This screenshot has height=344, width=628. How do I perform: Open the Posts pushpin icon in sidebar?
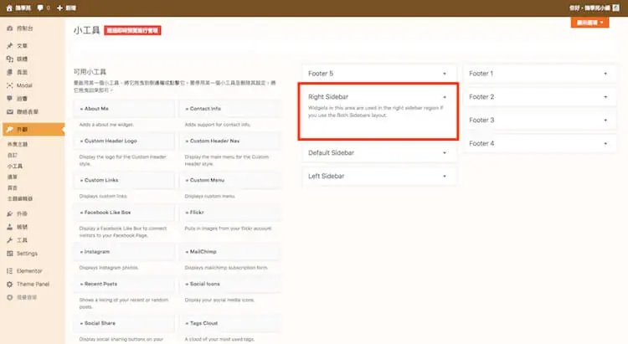click(10, 46)
